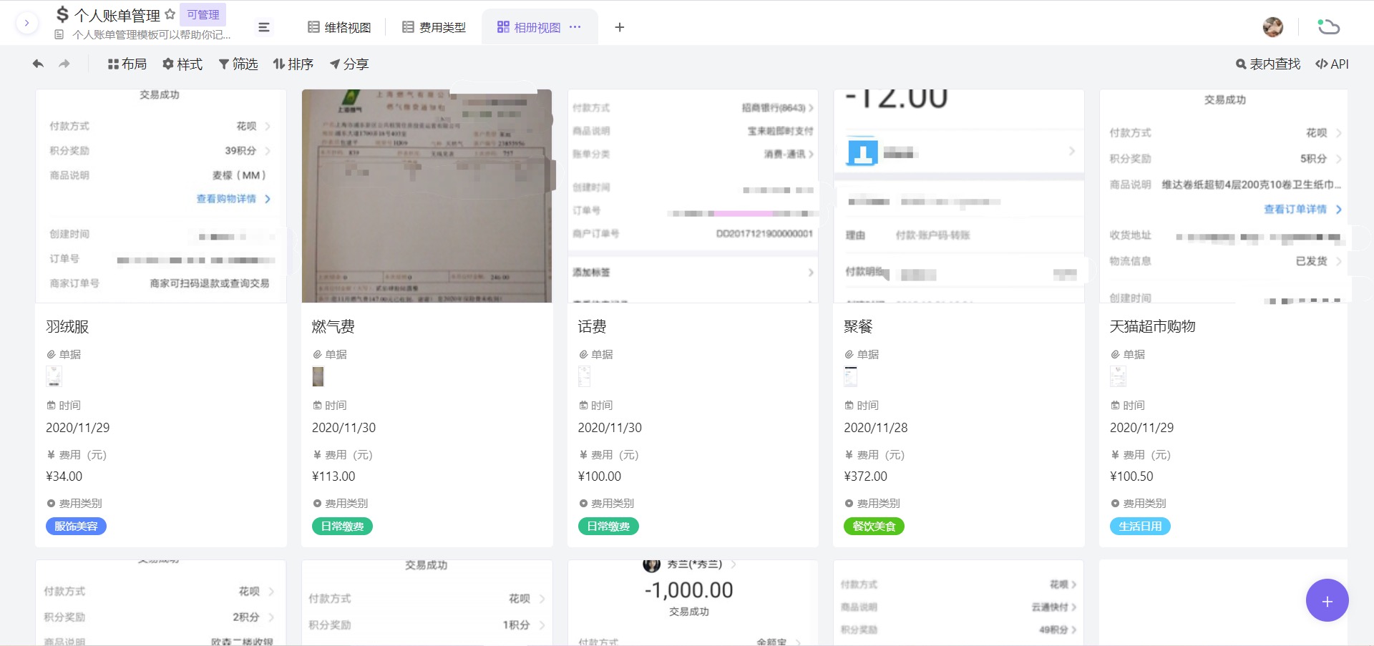Open the 布局 layout settings

click(127, 64)
